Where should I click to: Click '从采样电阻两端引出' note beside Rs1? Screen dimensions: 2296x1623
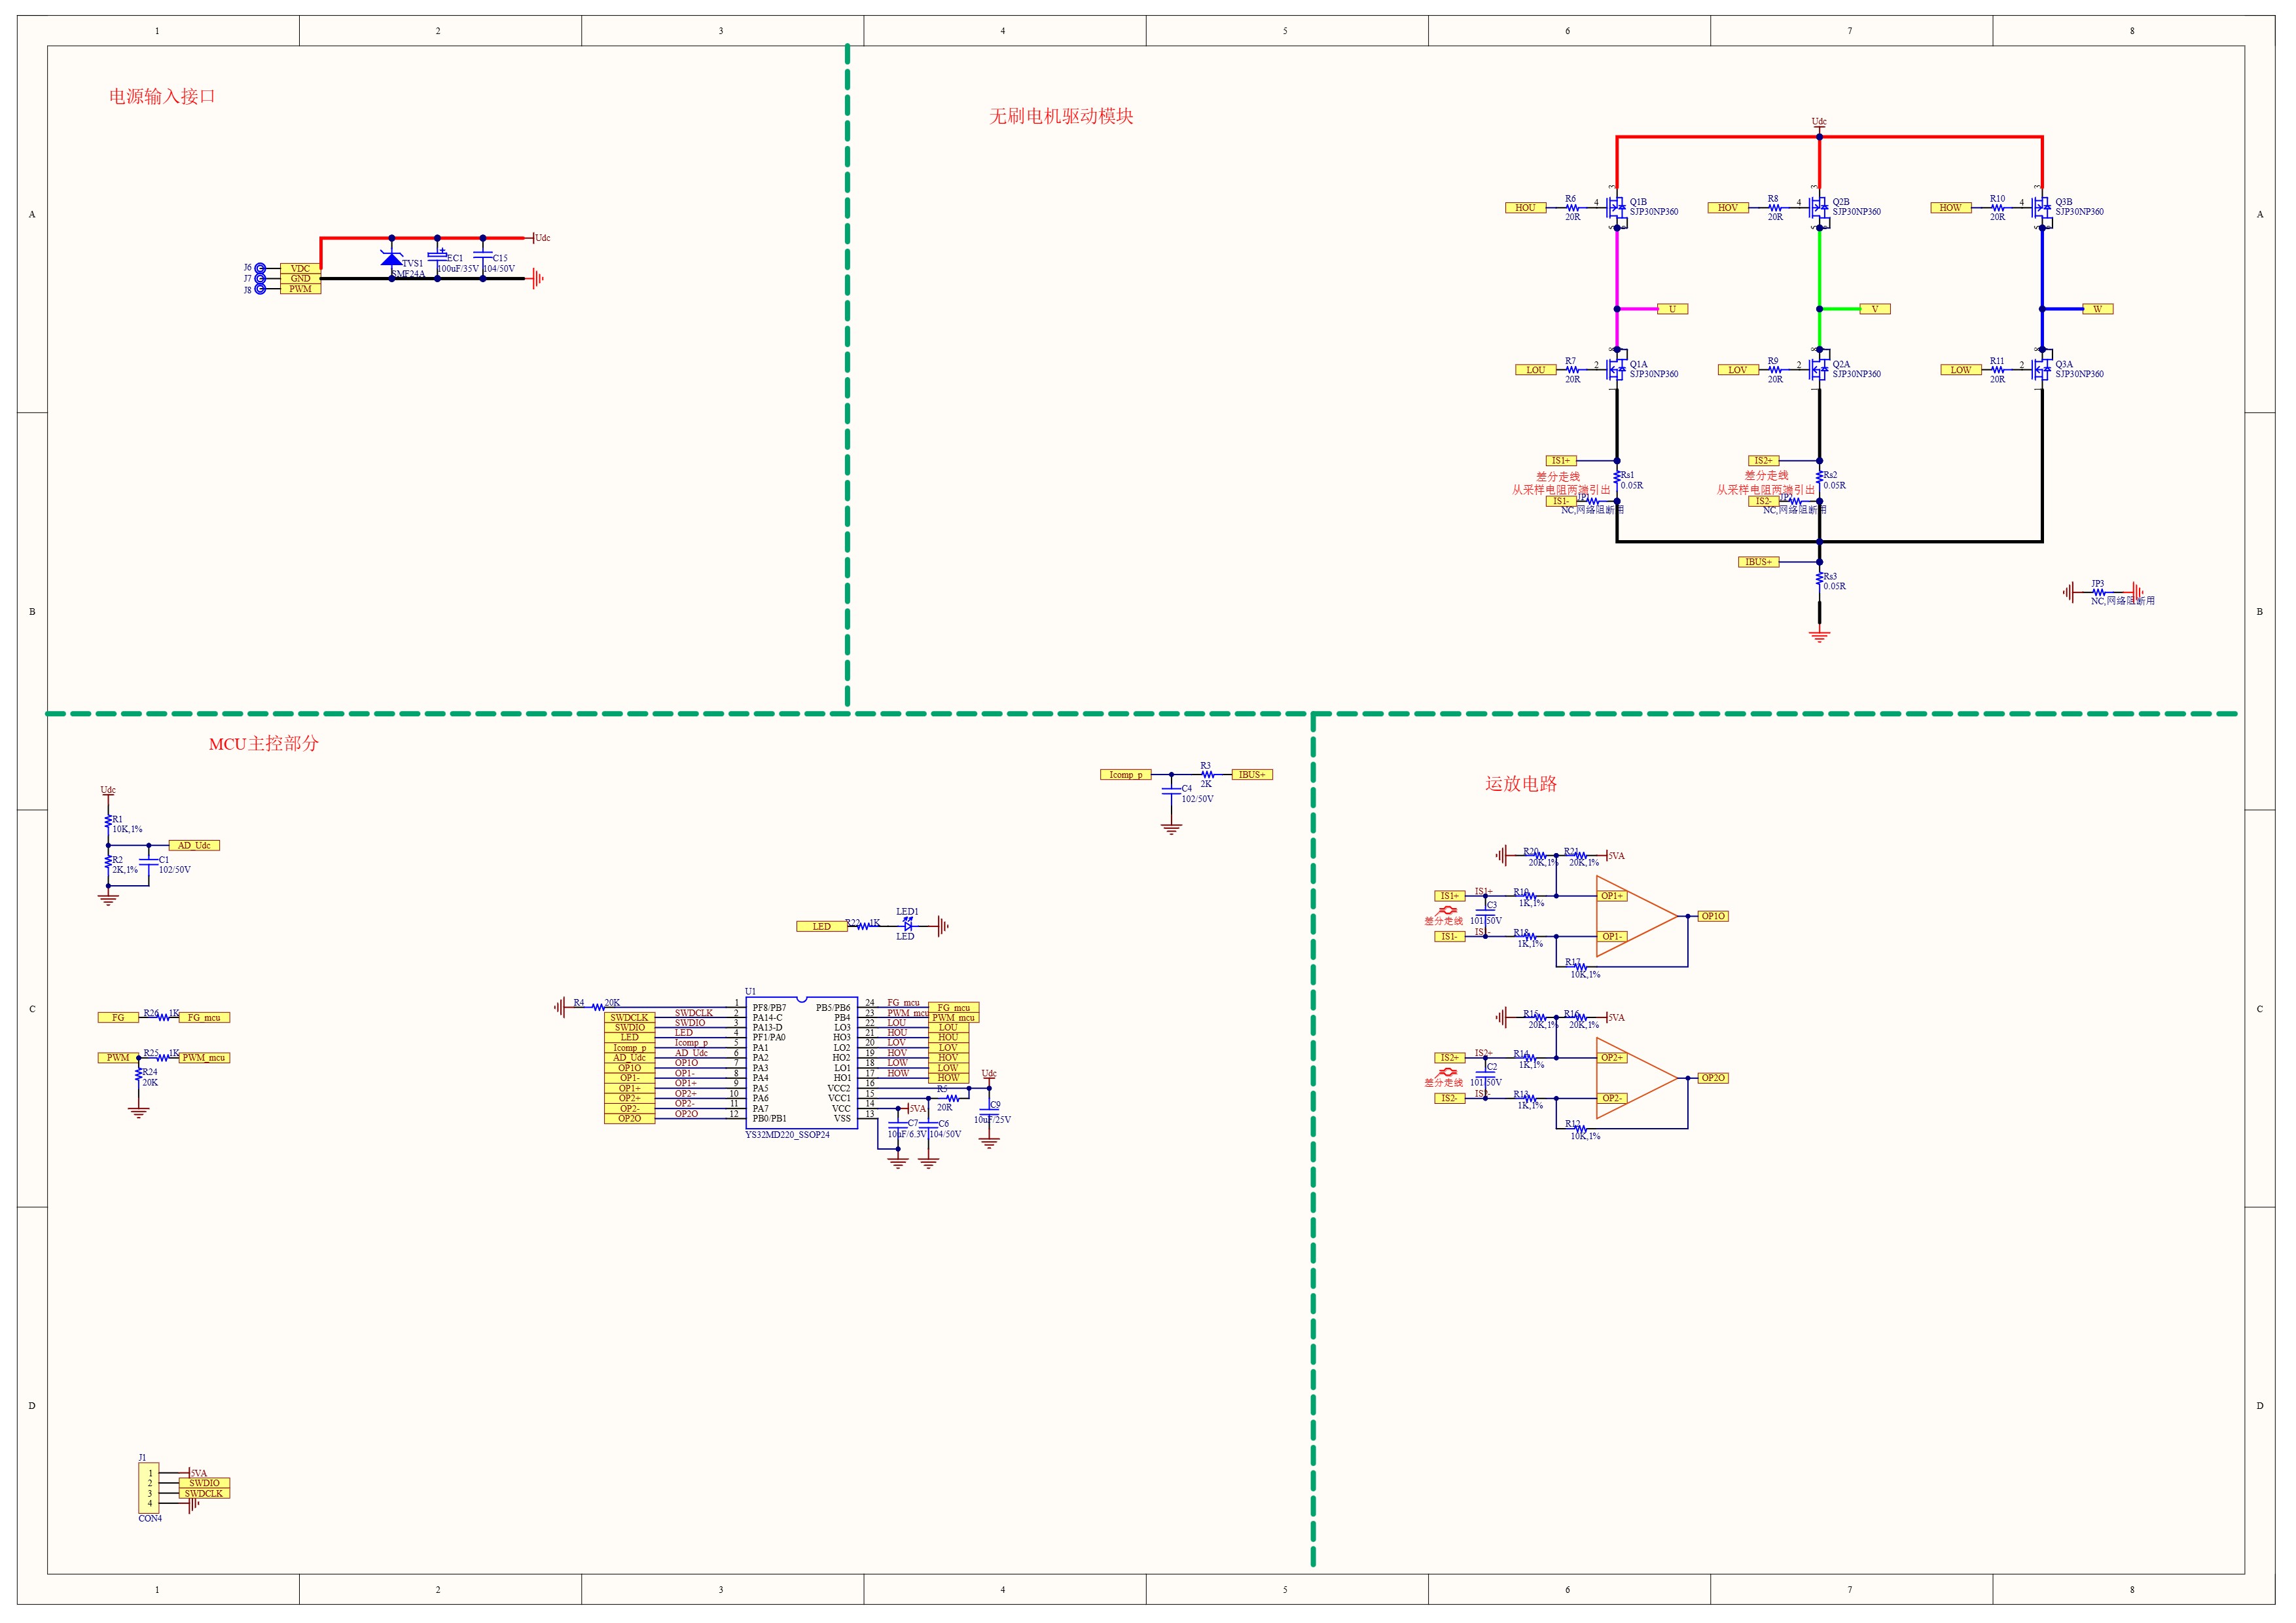click(1561, 490)
